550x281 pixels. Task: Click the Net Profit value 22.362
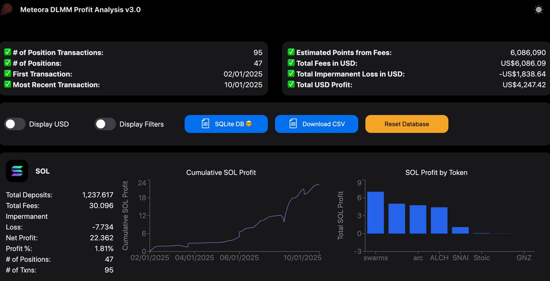click(x=102, y=238)
